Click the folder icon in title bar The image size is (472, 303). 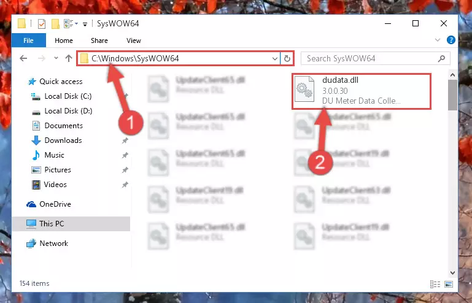pos(21,23)
